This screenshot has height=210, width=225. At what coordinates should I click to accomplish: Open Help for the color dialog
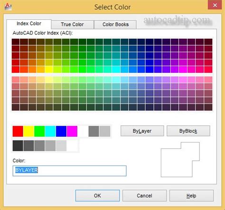[191, 196]
